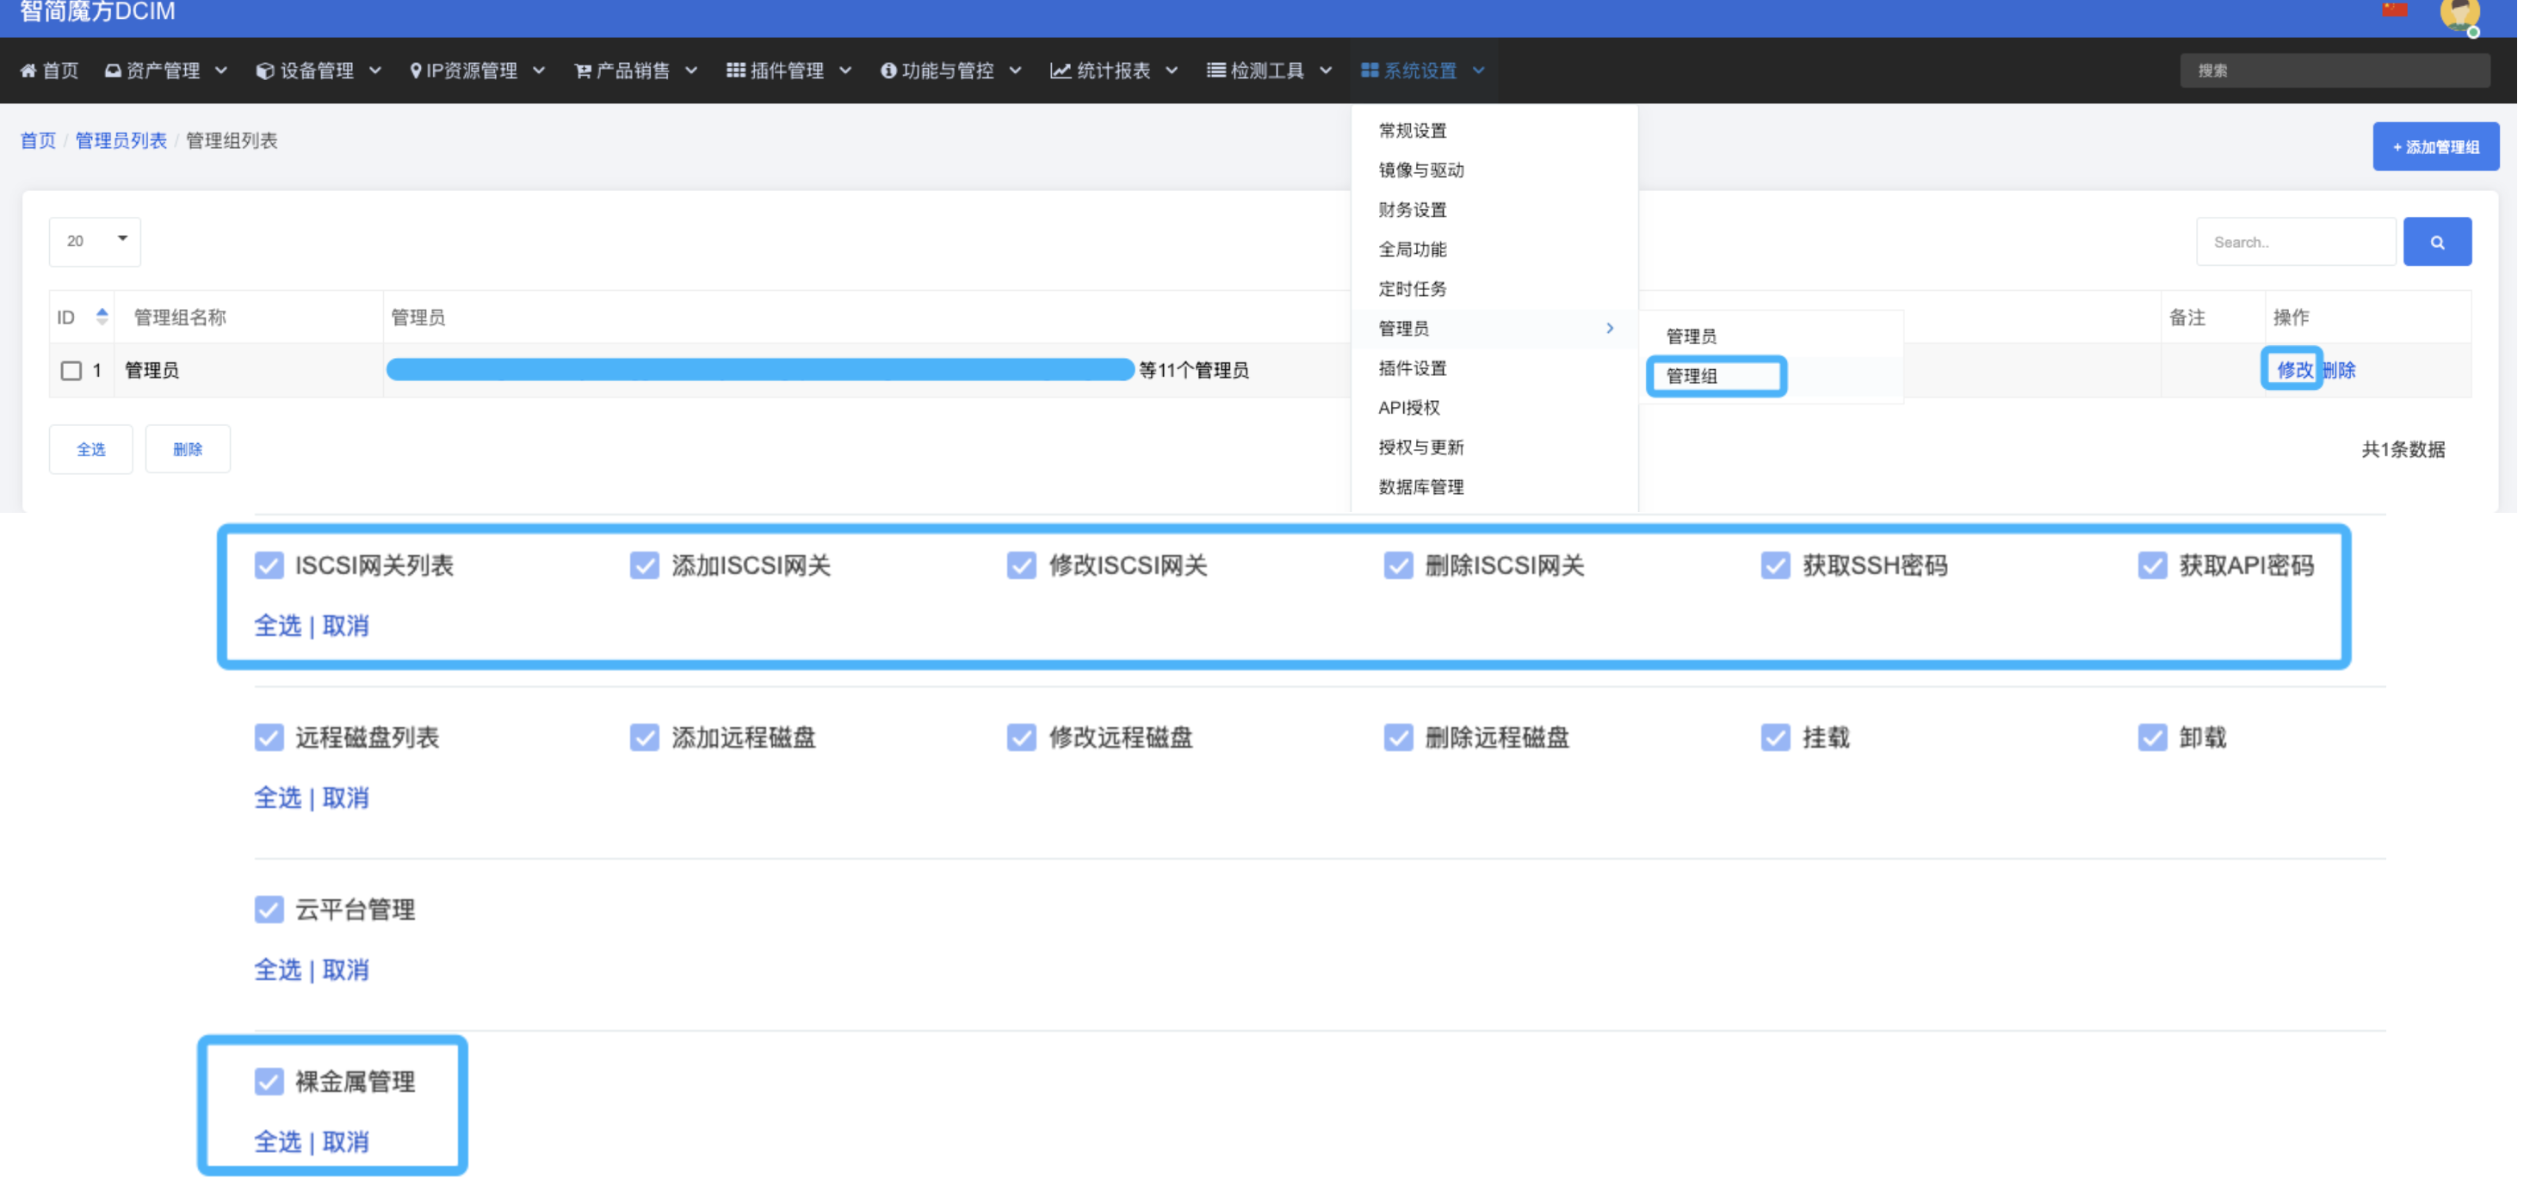Choose 管理员 in submenu

tap(1694, 337)
